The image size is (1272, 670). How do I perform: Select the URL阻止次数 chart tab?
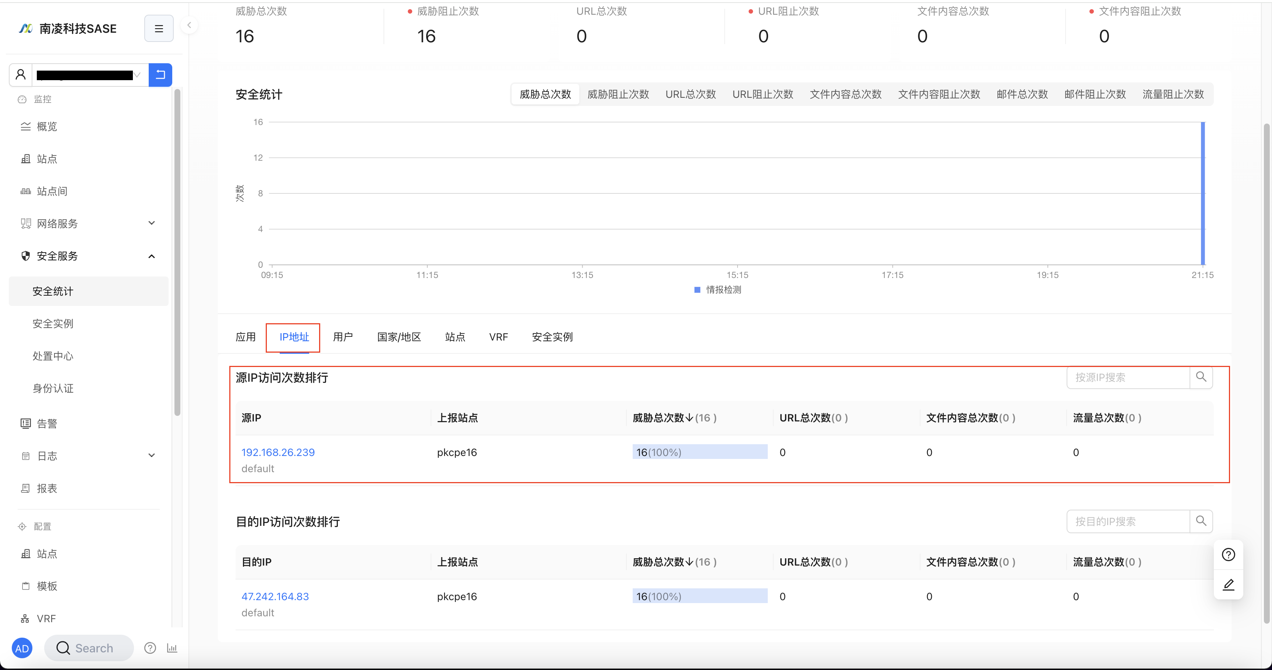pyautogui.click(x=762, y=94)
